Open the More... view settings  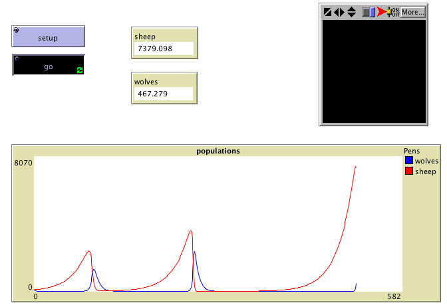point(412,12)
